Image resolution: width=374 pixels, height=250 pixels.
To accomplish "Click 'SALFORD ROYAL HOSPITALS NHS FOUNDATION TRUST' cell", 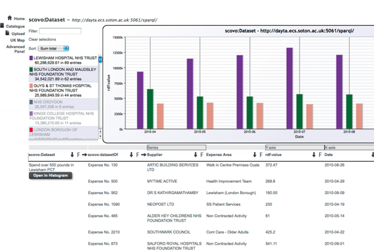I will point(174,246).
